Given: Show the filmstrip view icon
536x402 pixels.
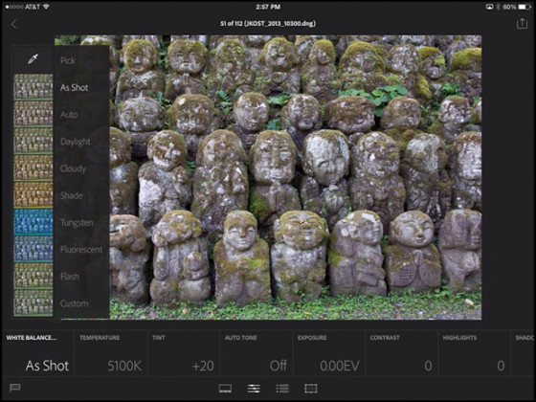Looking at the screenshot, I should [225, 389].
